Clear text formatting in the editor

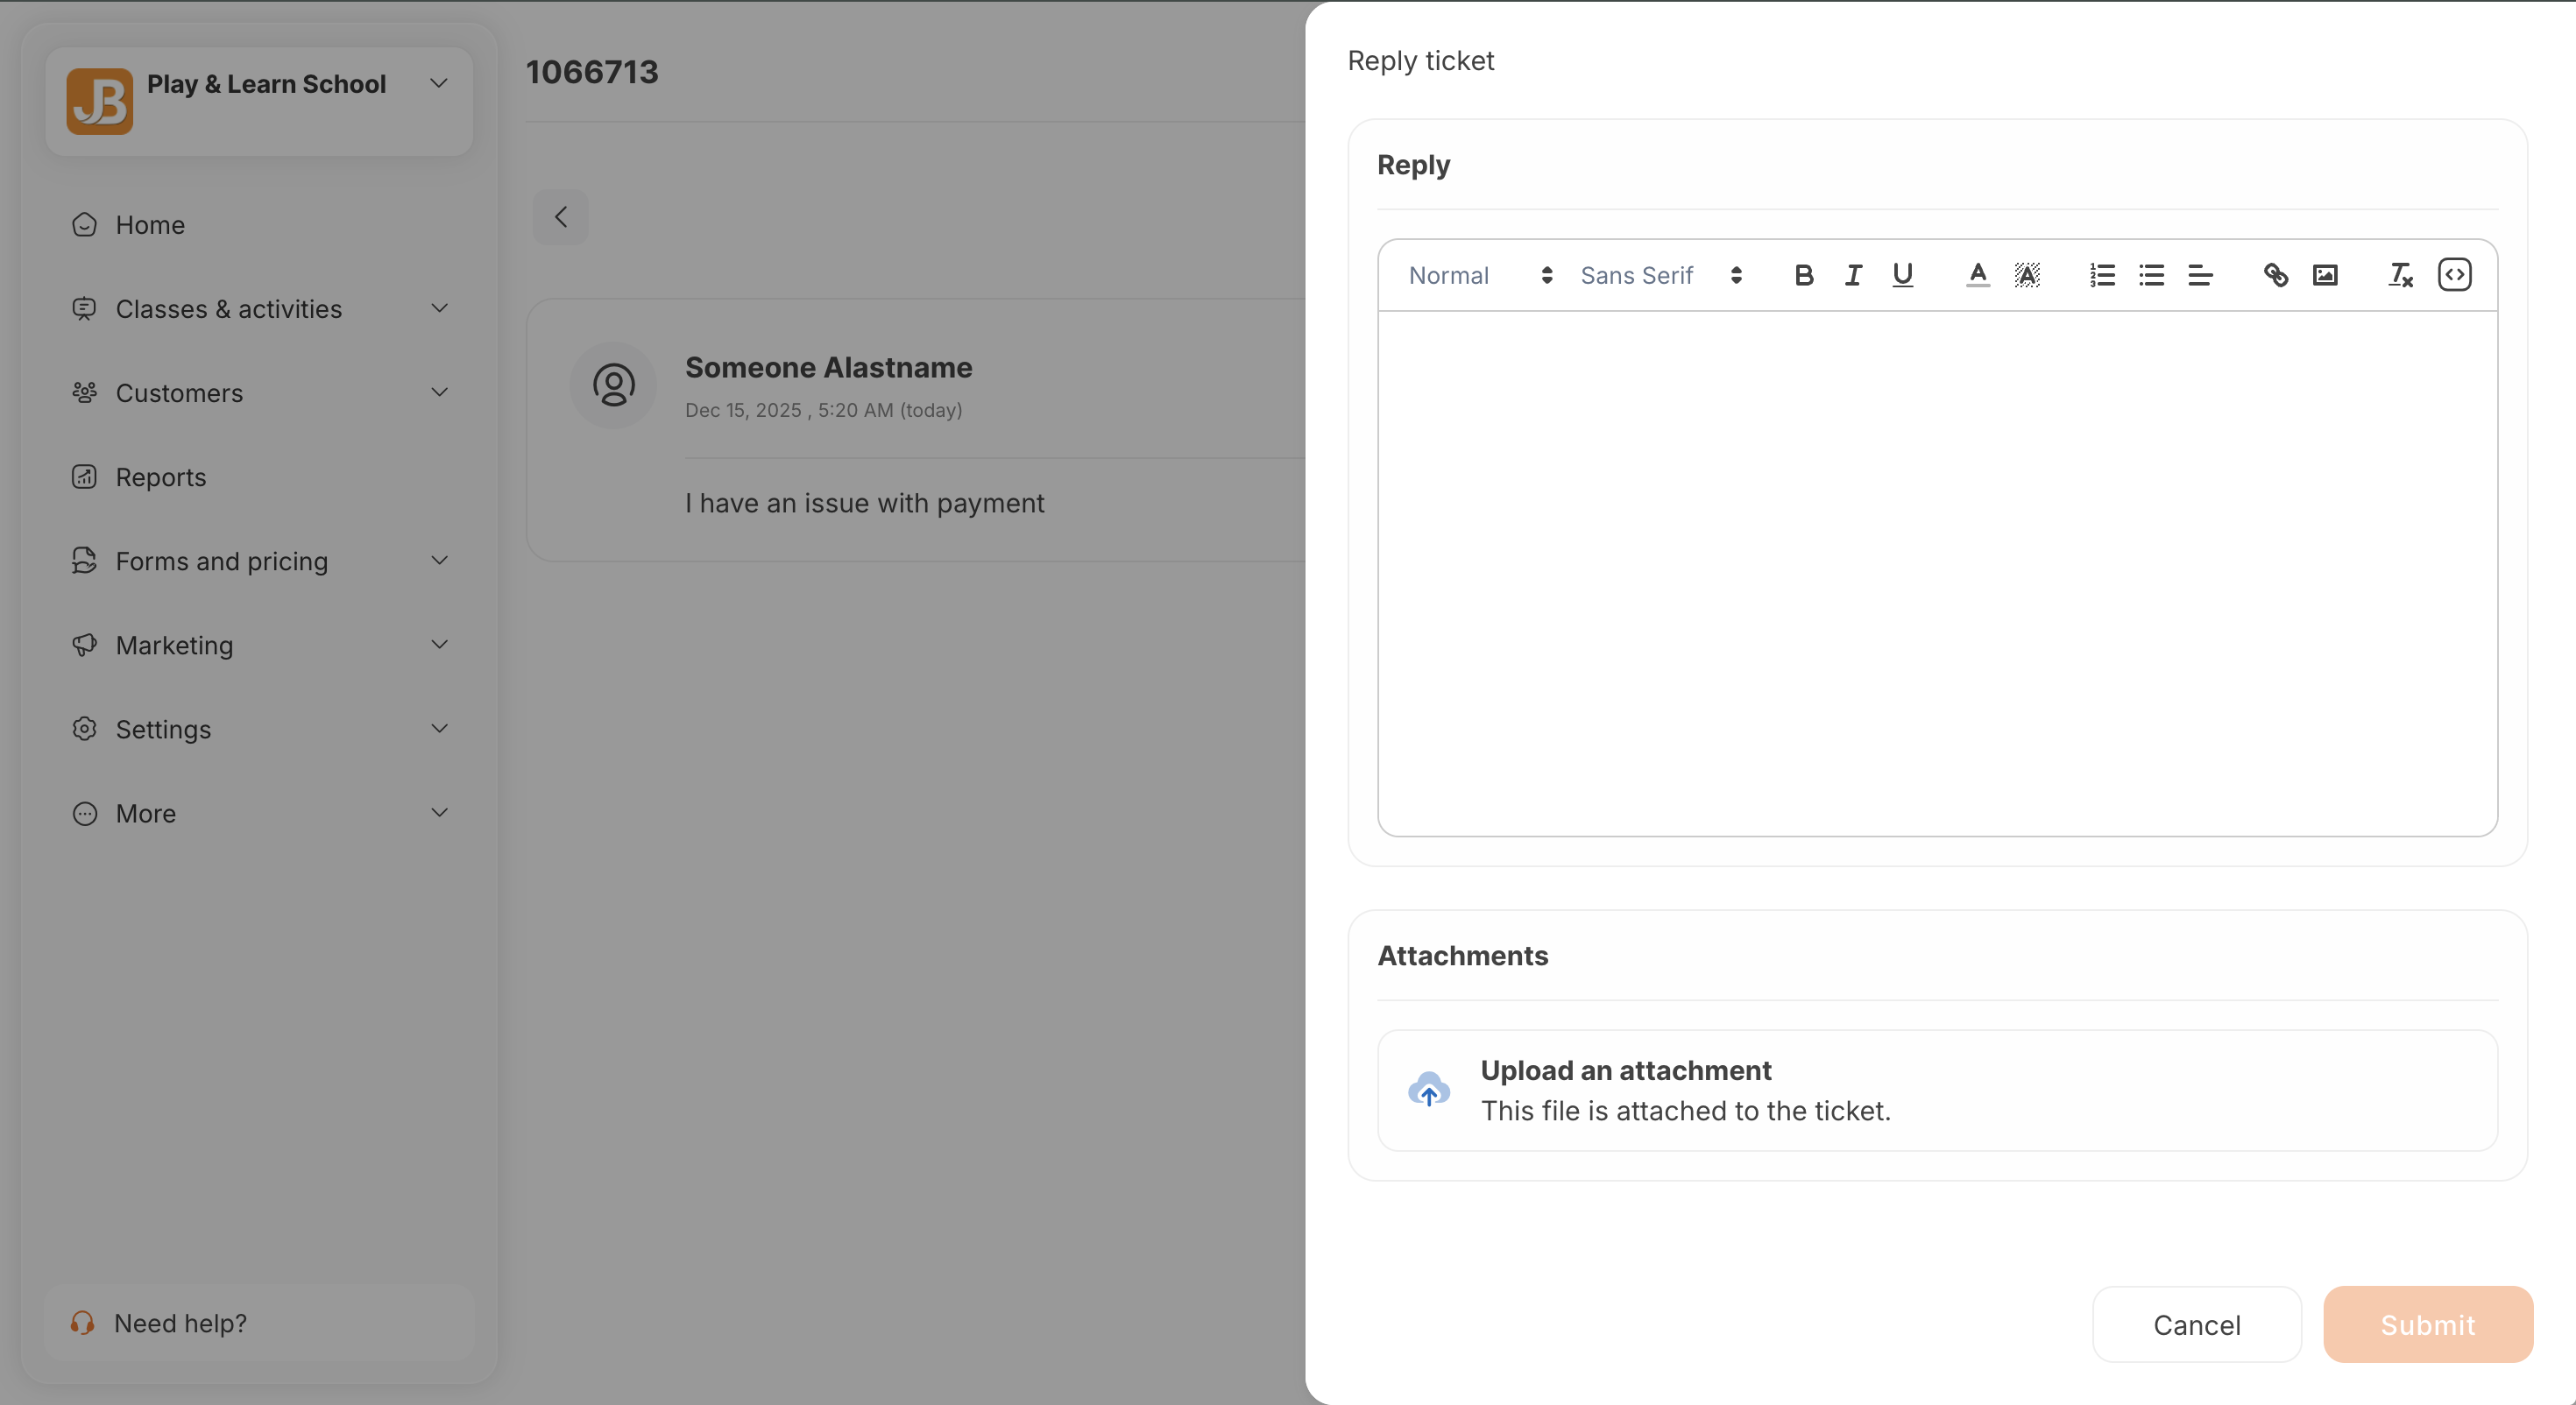(x=2400, y=275)
